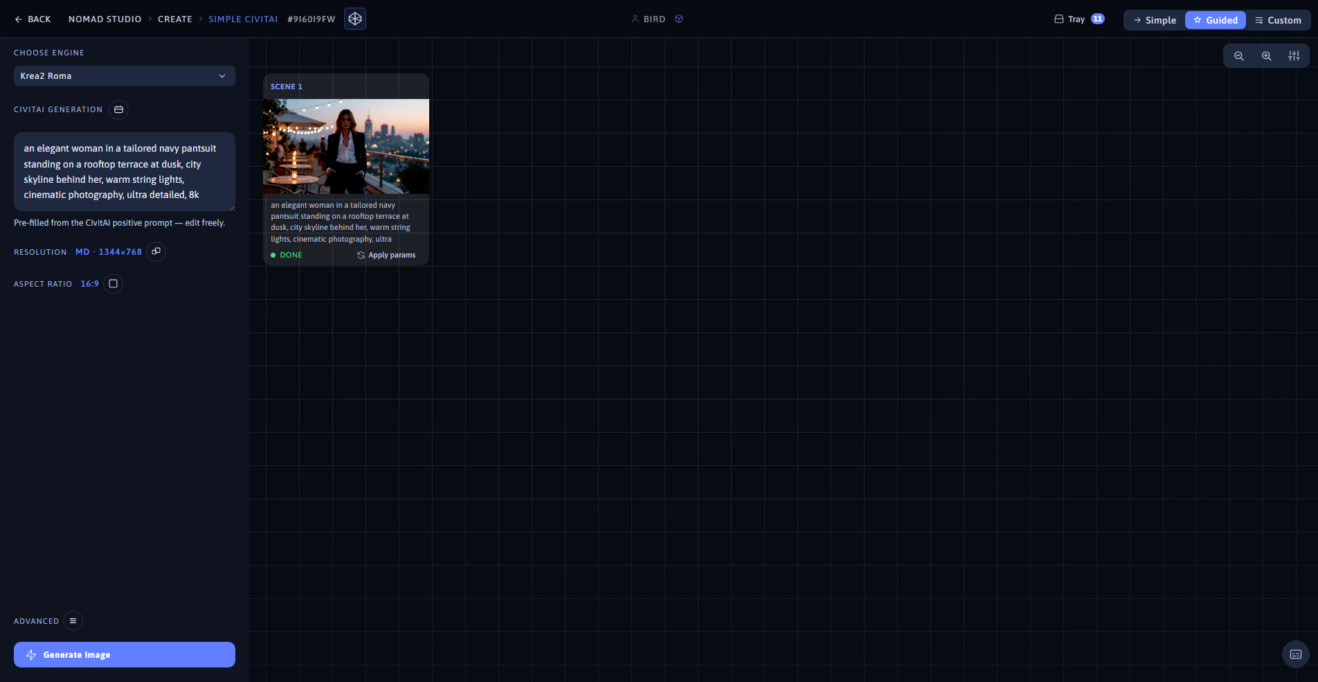Navigate to NOMAD STUDIO breadcrumb
The height and width of the screenshot is (682, 1318).
coord(105,19)
